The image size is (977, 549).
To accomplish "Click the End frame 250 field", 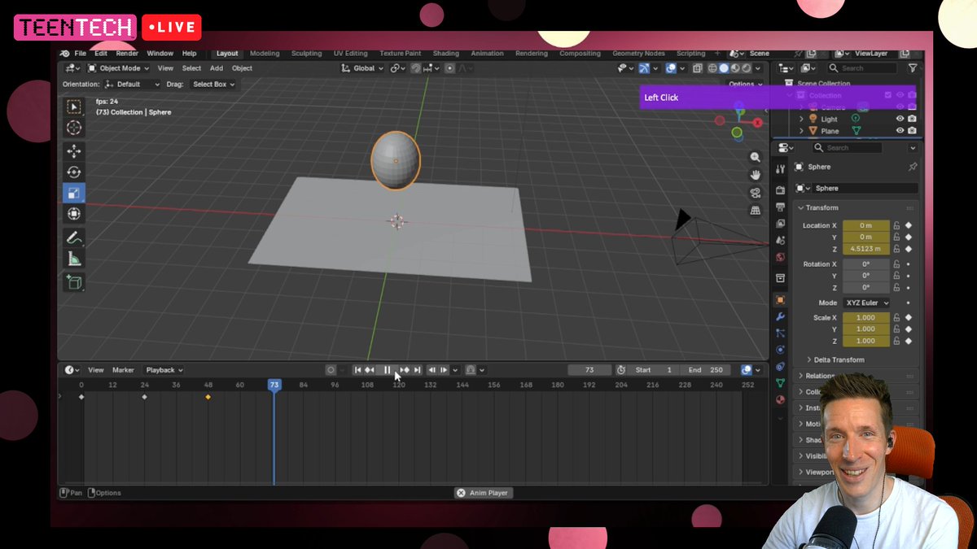I will [705, 370].
